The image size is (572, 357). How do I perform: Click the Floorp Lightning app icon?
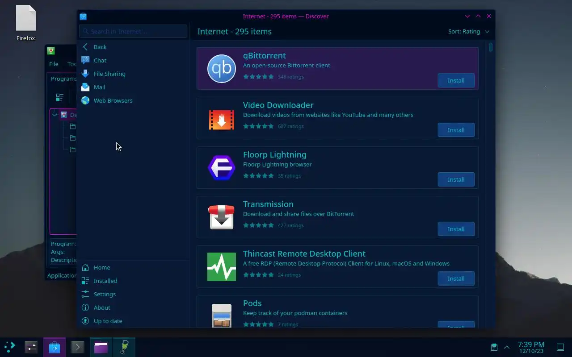point(221,168)
